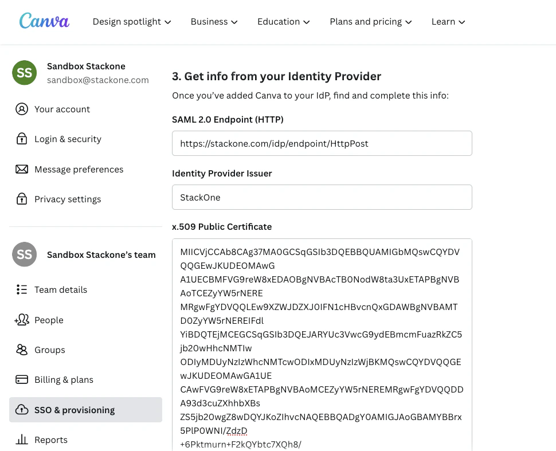Open the Design spotlight menu
Image resolution: width=556 pixels, height=451 pixels.
[x=131, y=21]
